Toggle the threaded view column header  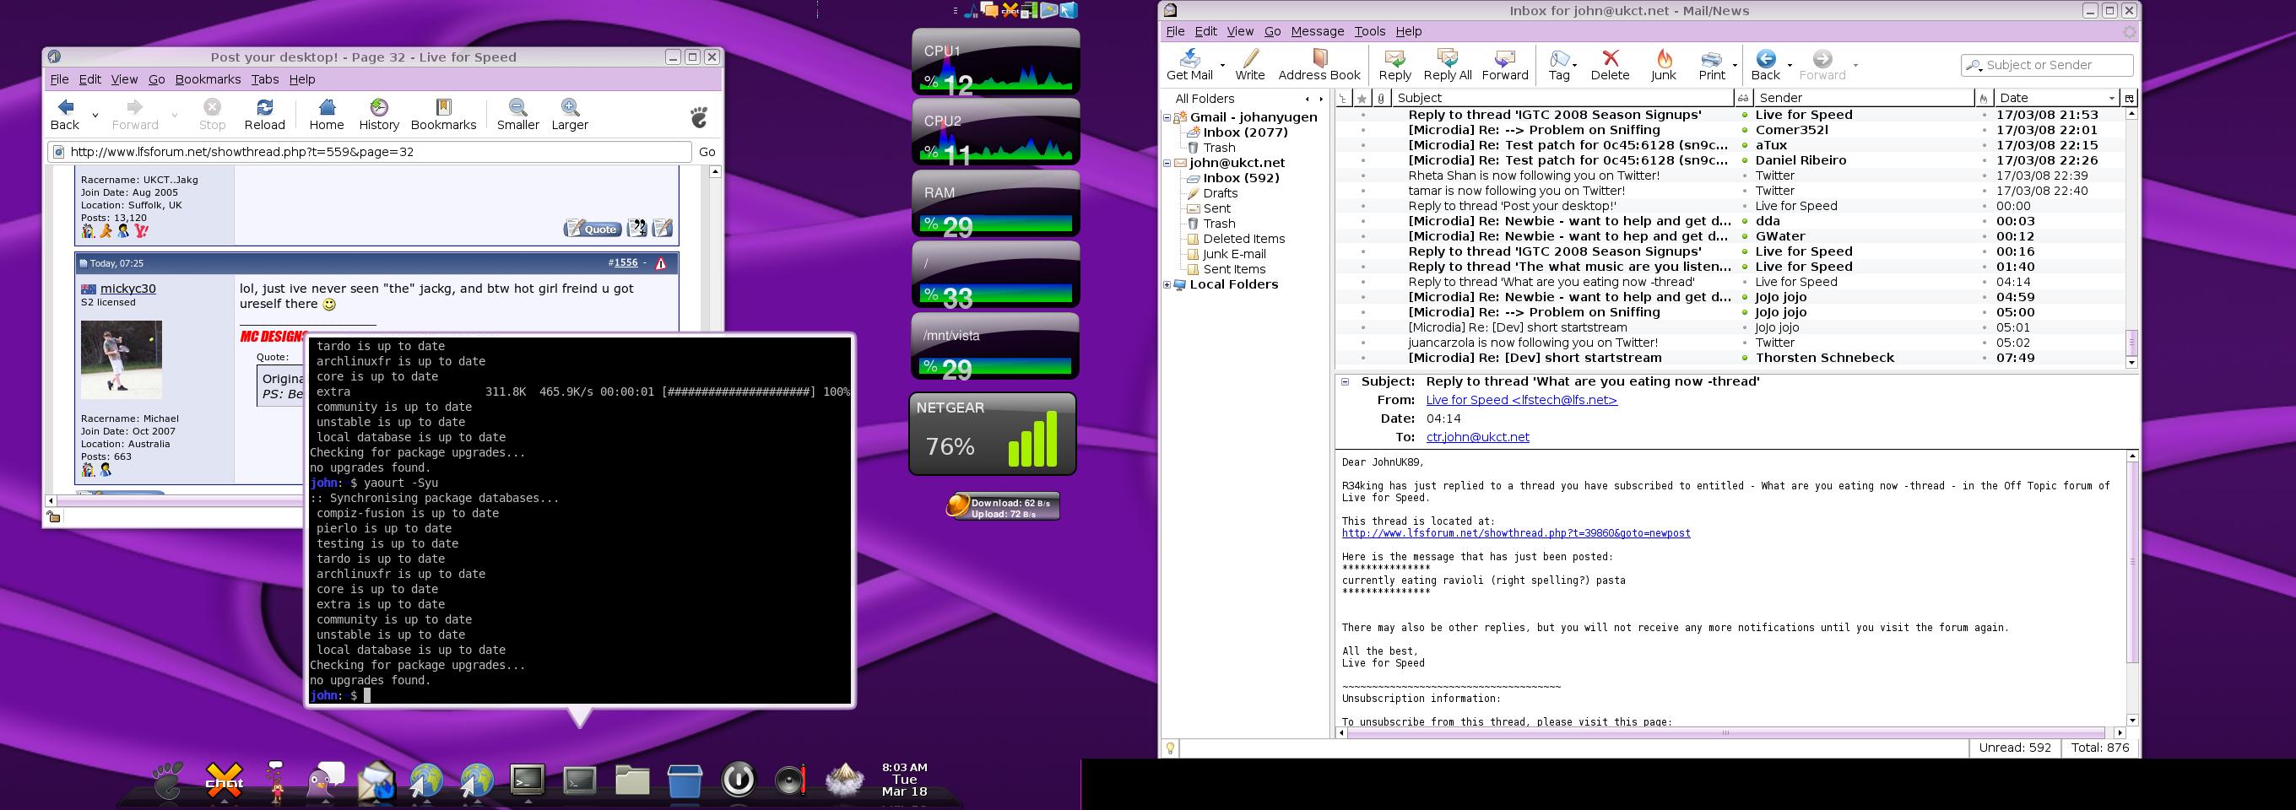pyautogui.click(x=1343, y=98)
